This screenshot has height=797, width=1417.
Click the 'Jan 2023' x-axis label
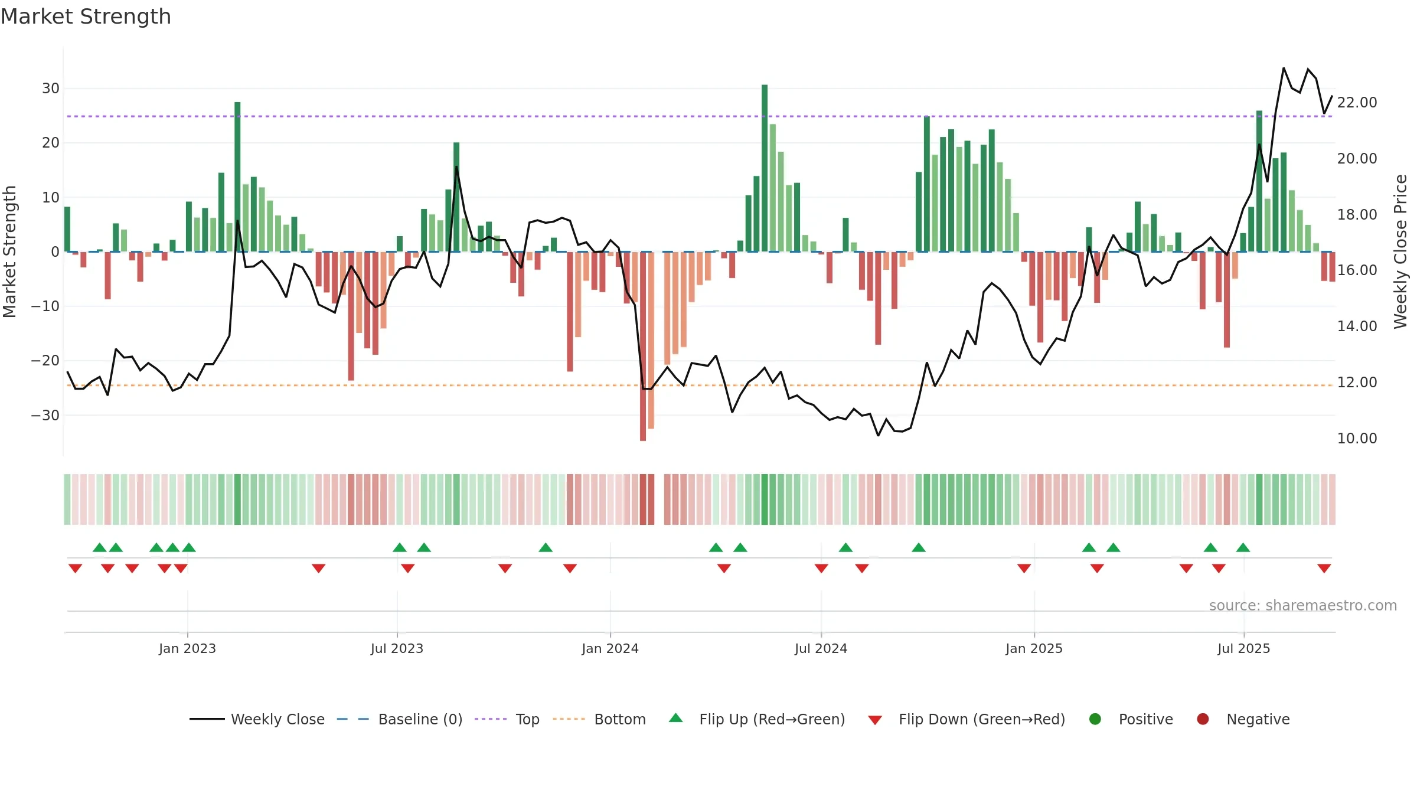[x=187, y=648]
